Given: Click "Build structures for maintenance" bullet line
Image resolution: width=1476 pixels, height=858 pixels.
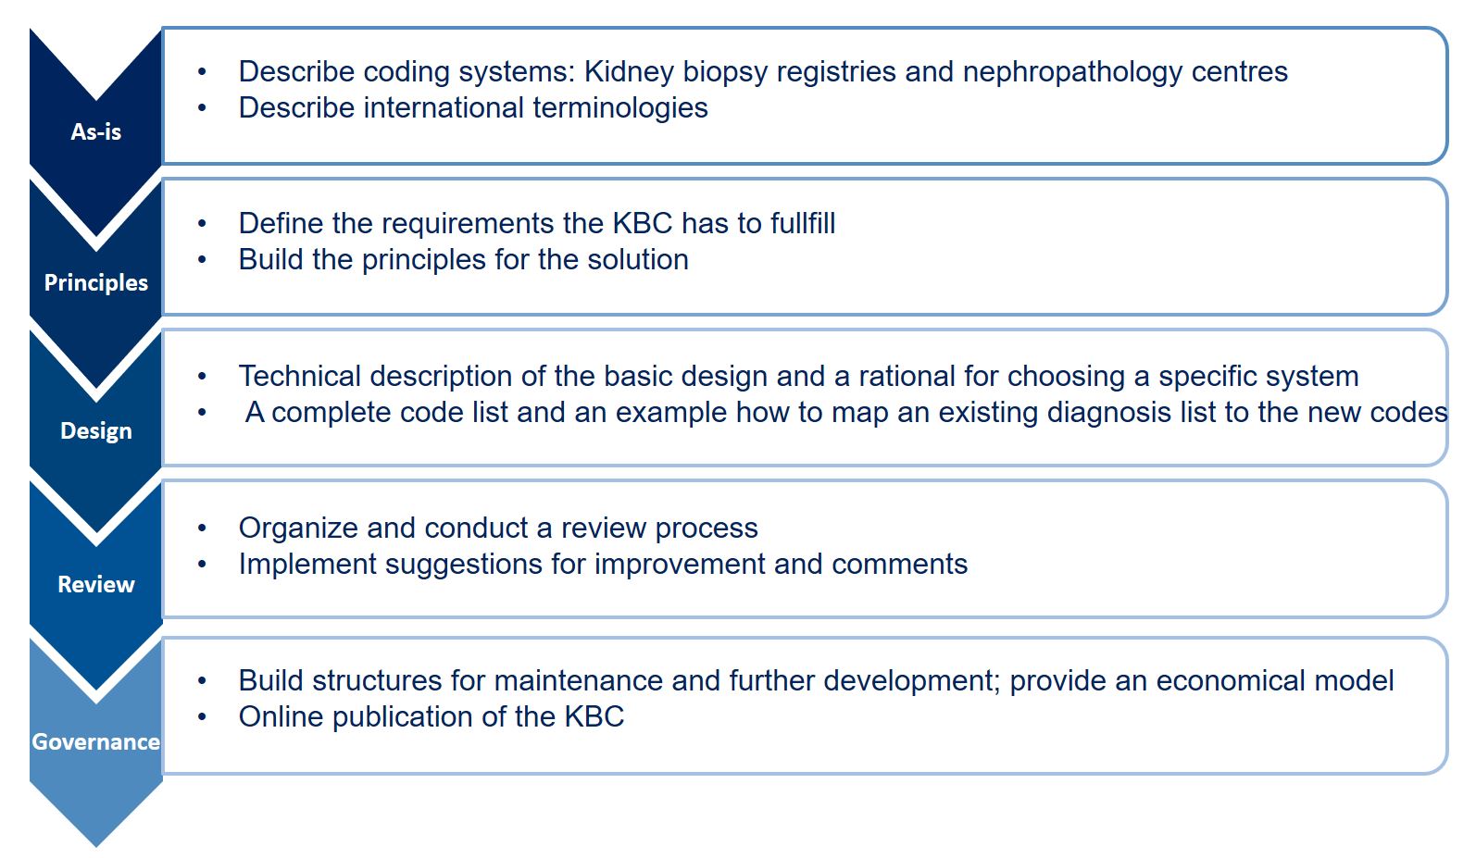Looking at the screenshot, I should (x=815, y=680).
